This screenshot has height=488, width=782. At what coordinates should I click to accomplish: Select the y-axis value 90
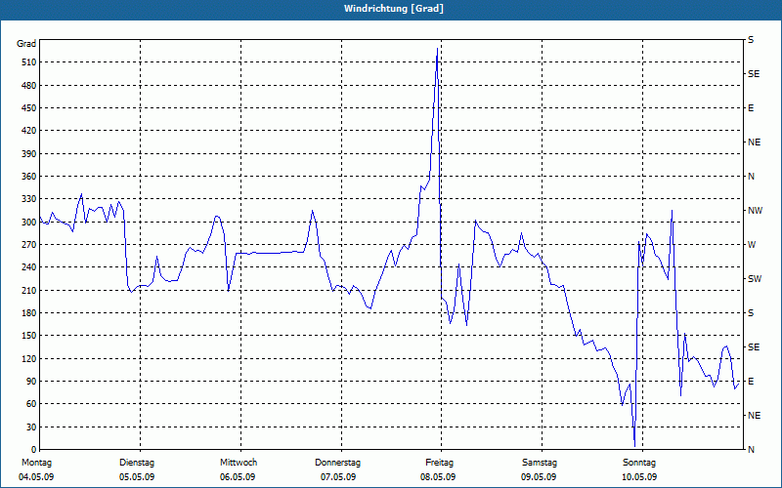(x=31, y=382)
